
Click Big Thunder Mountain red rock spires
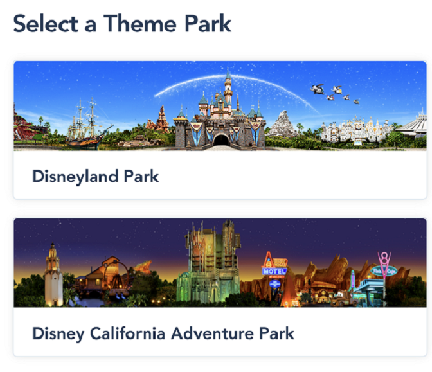pyautogui.click(x=158, y=120)
